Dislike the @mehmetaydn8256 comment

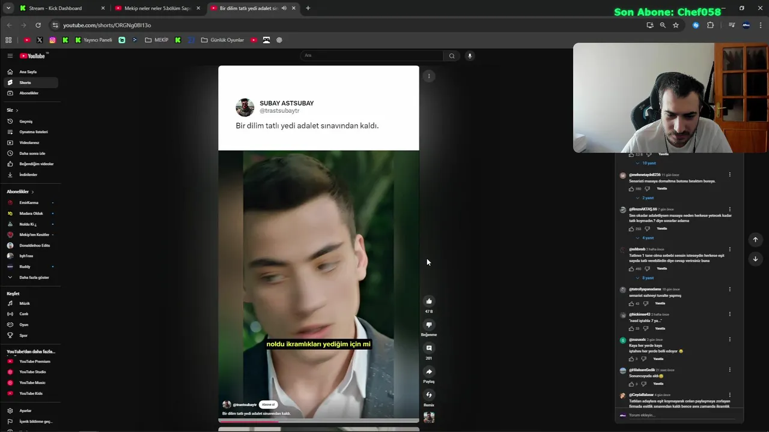pyautogui.click(x=648, y=189)
